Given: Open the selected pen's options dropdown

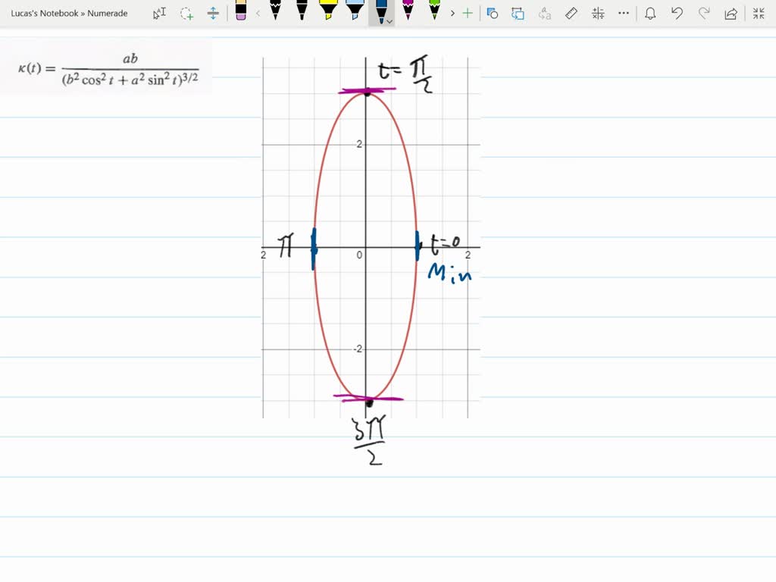Looking at the screenshot, I should coord(389,22).
